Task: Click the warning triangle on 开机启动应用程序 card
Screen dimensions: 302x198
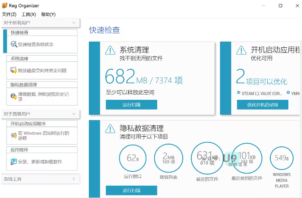Action: click(241, 50)
